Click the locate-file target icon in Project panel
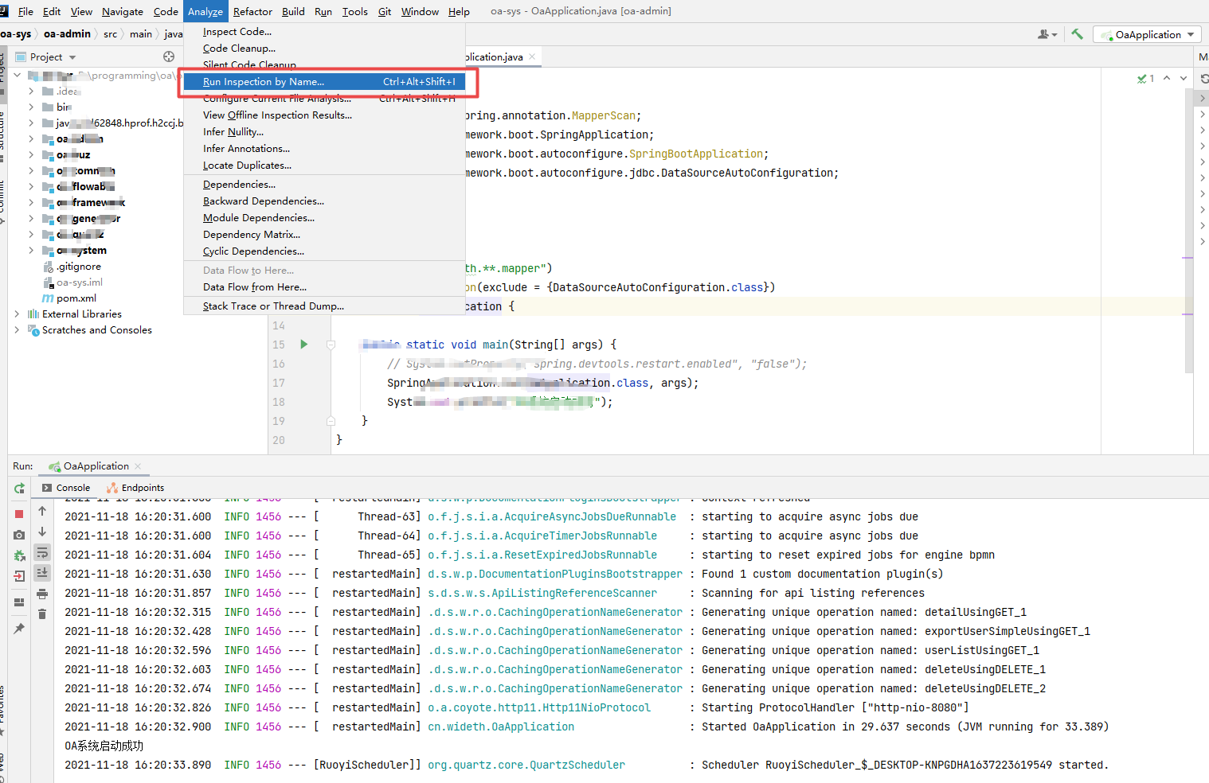This screenshot has width=1209, height=783. click(x=169, y=56)
